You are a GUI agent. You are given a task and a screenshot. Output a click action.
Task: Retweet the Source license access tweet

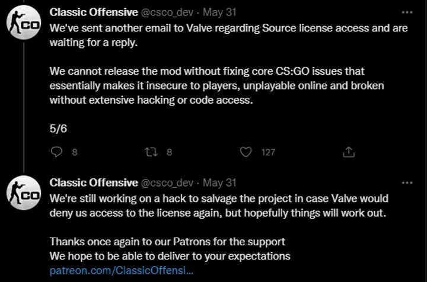151,152
